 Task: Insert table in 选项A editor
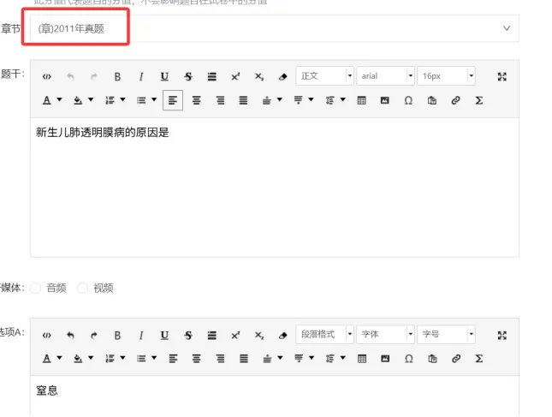(361, 359)
